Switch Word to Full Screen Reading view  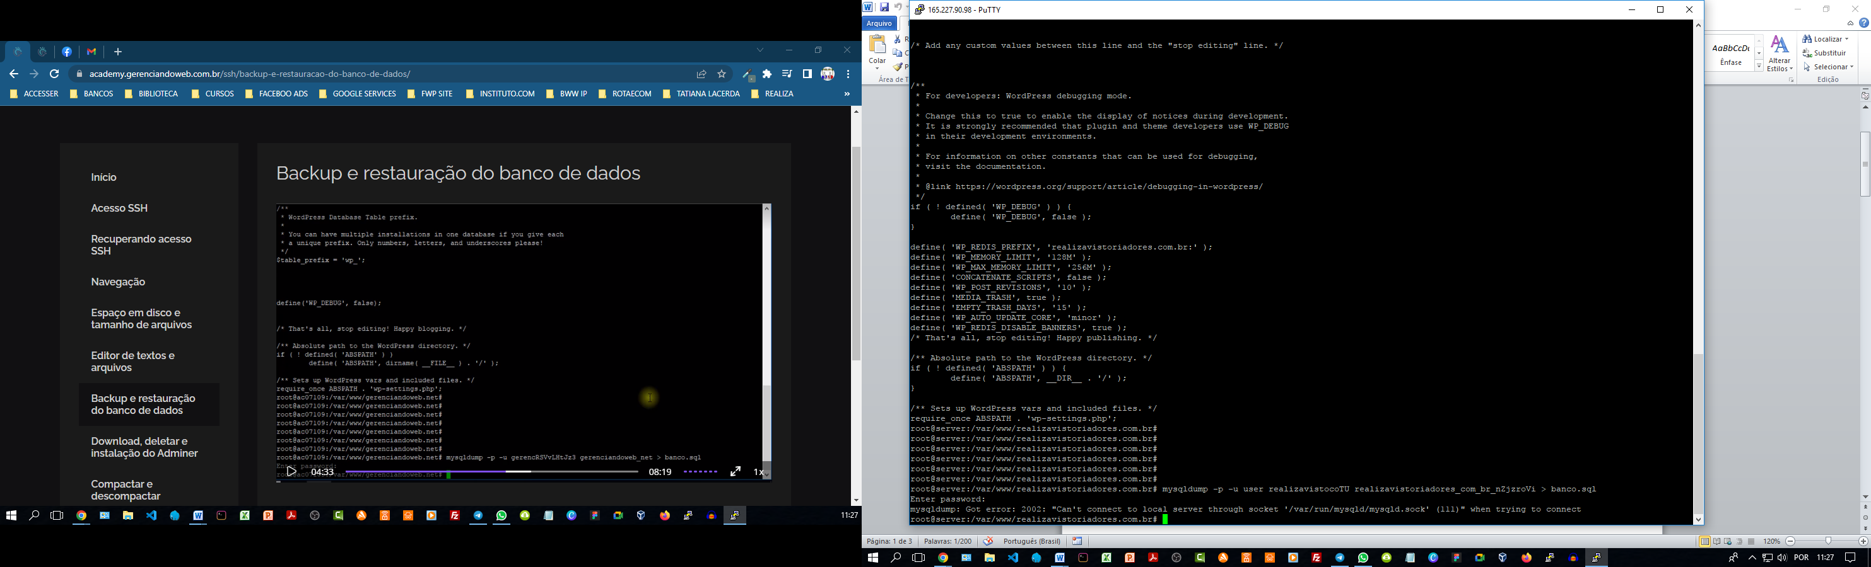[x=1717, y=542]
